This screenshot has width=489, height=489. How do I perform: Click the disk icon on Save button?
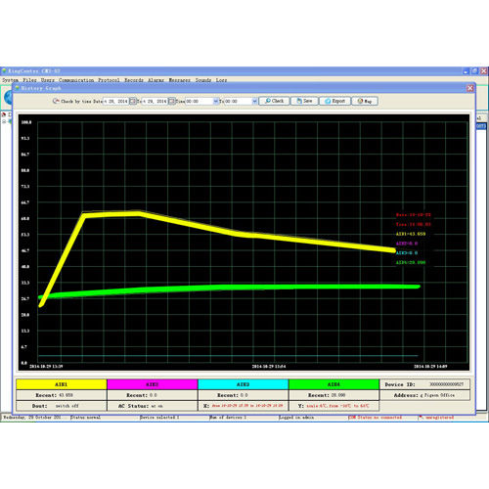[299, 101]
